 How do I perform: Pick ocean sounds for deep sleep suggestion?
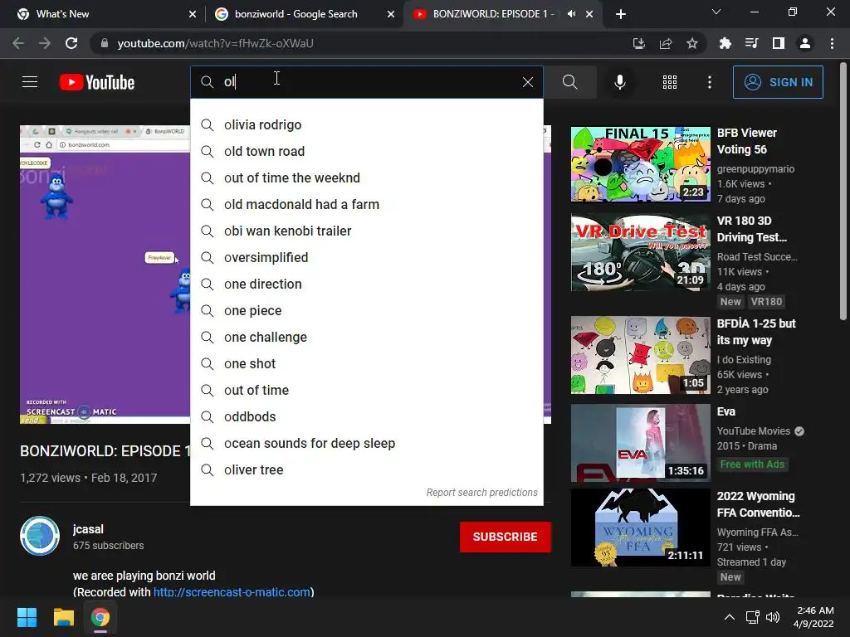point(366,443)
